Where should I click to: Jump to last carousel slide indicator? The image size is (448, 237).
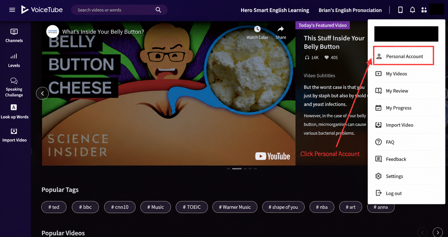255,169
